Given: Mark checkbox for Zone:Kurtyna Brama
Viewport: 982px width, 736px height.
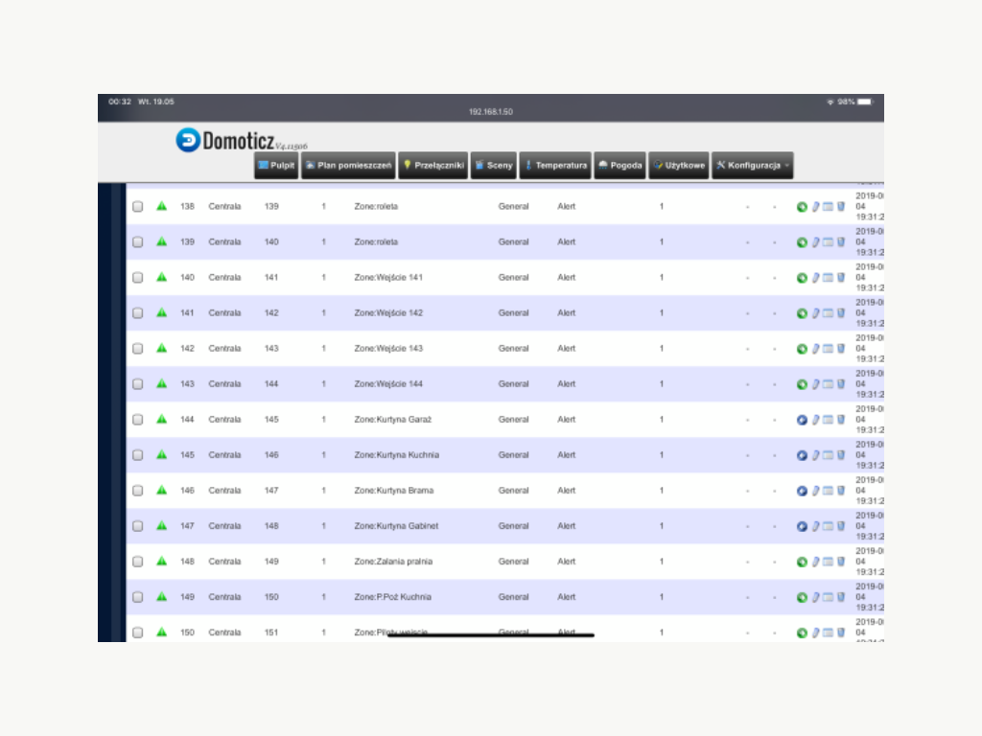Looking at the screenshot, I should pos(138,491).
